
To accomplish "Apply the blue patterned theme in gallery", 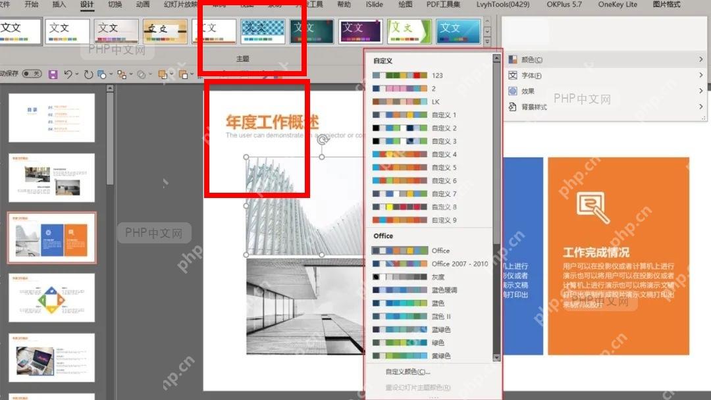I will point(263,31).
